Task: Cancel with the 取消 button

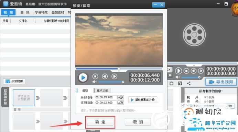Action: pyautogui.click(x=138, y=122)
